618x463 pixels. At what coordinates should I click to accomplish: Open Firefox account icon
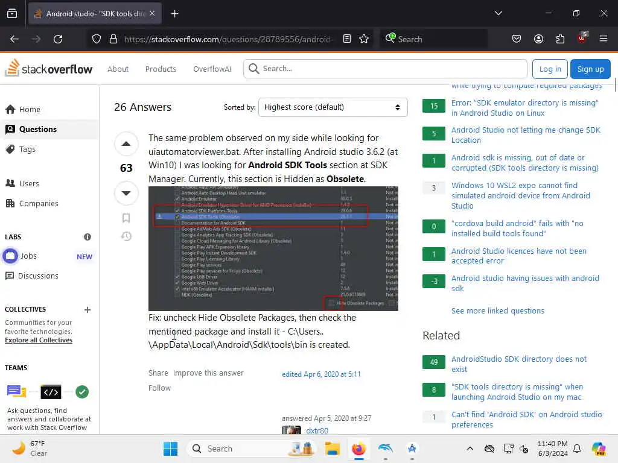click(538, 39)
